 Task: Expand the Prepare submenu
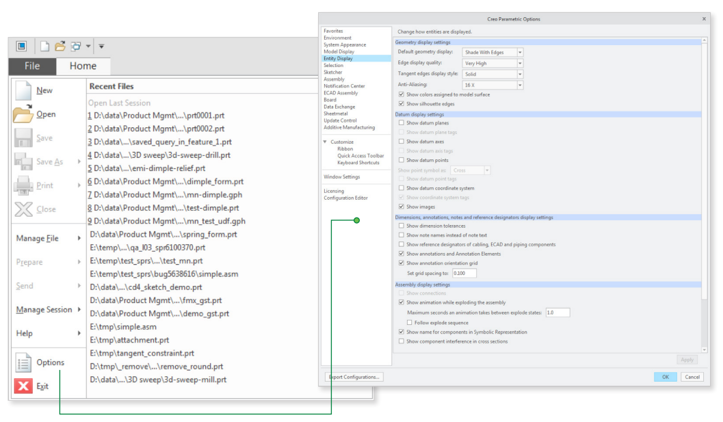pos(48,262)
